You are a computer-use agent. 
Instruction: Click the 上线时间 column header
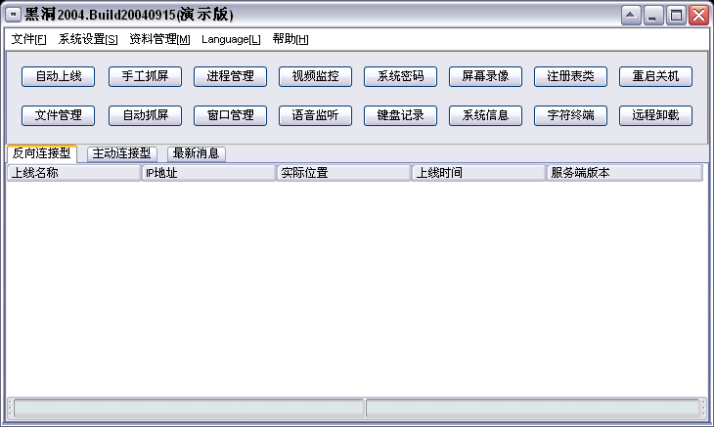478,173
